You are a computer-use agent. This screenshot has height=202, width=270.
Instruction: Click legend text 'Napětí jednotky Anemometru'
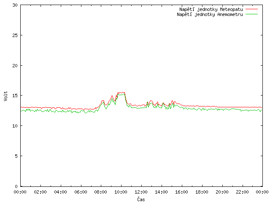(x=210, y=14)
